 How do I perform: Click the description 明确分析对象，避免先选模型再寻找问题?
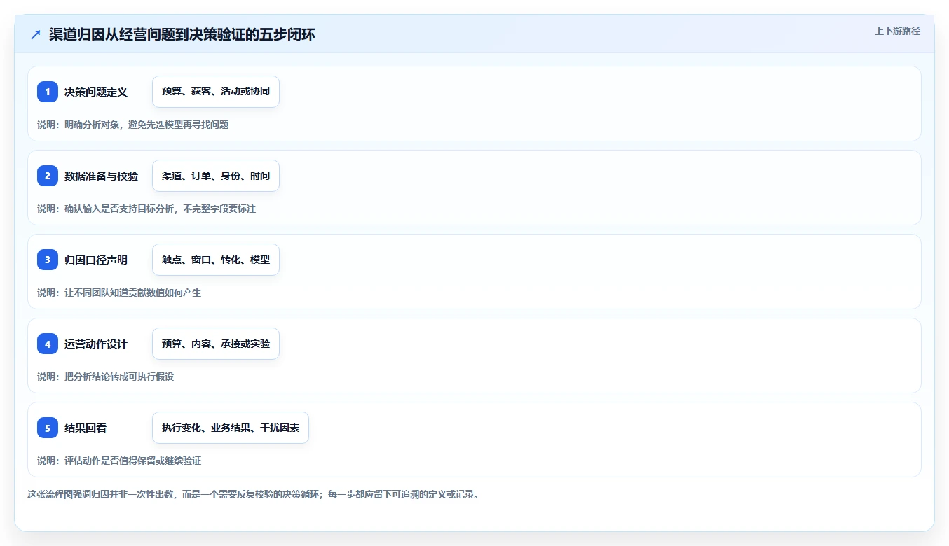coord(146,125)
